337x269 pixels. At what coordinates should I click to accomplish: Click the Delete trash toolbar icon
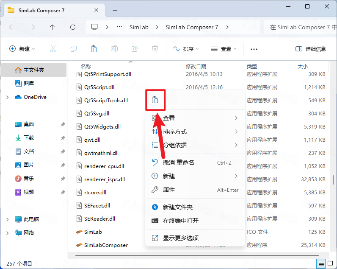[155, 49]
